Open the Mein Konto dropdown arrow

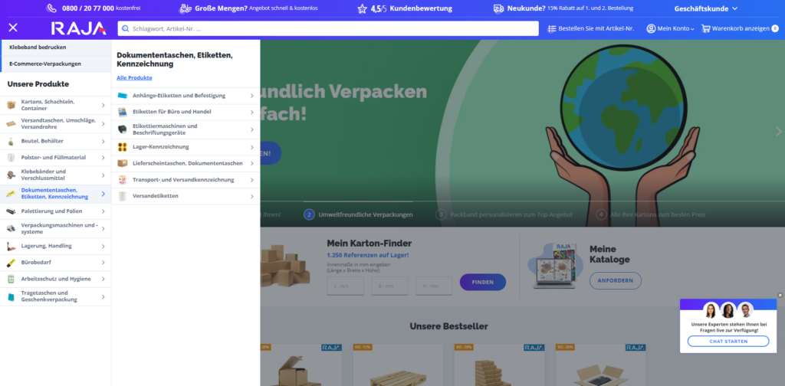pyautogui.click(x=692, y=30)
